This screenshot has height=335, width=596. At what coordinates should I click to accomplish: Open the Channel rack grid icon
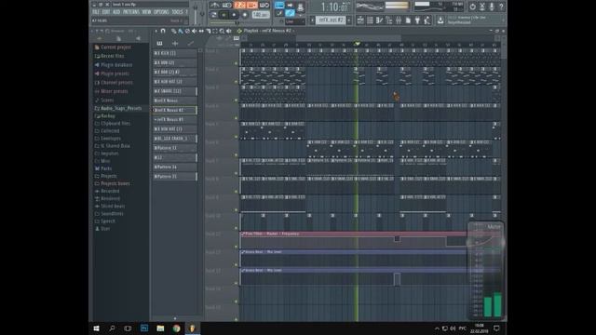pos(370,20)
